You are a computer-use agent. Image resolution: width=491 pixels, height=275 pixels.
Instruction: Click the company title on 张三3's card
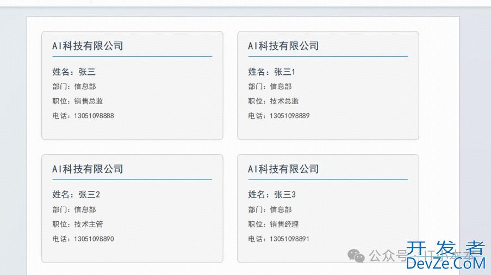(283, 169)
